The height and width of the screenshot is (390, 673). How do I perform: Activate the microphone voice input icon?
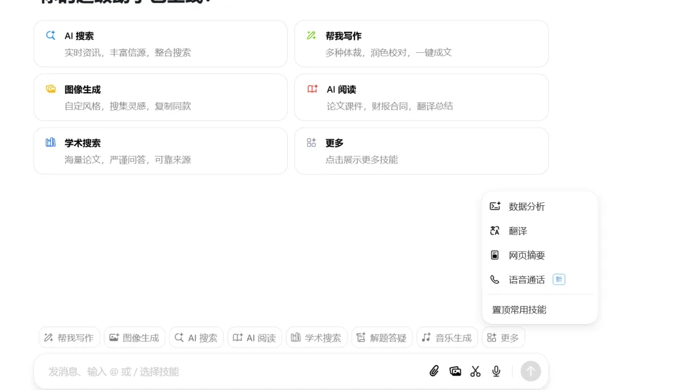496,371
